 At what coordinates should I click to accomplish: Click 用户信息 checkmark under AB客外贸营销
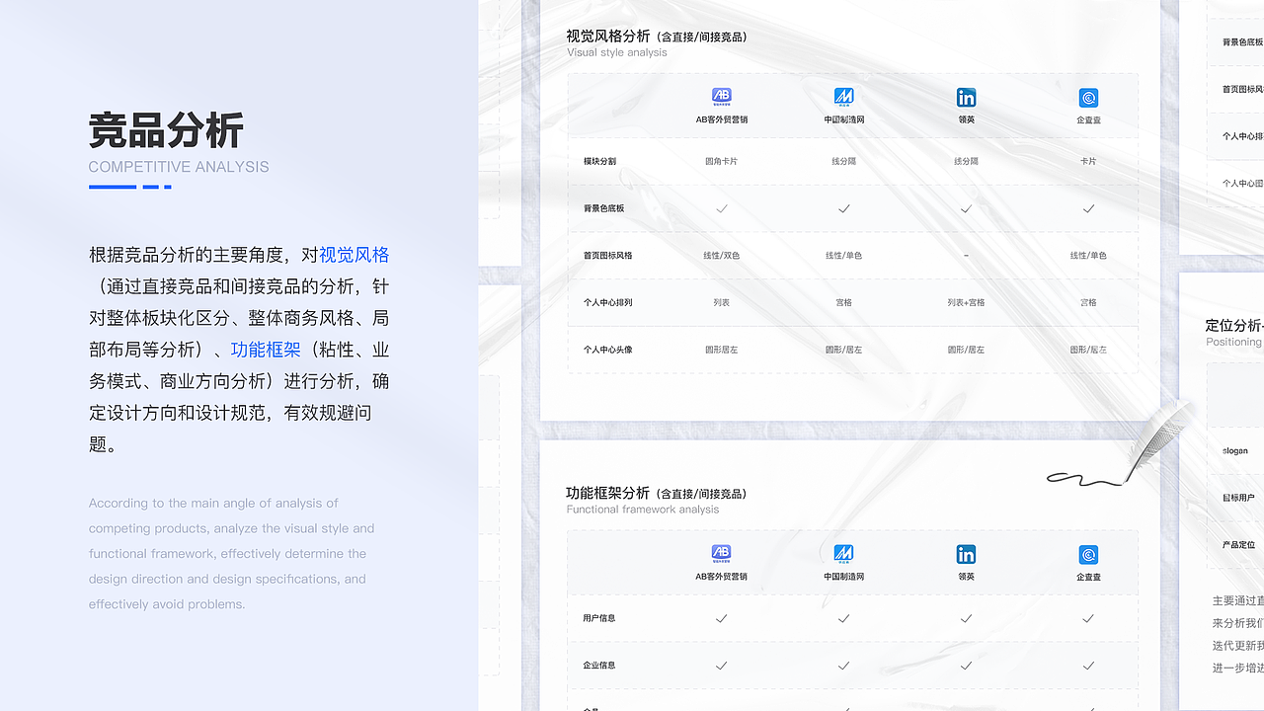pyautogui.click(x=722, y=618)
